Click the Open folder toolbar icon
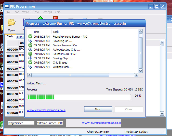 pos(11,22)
